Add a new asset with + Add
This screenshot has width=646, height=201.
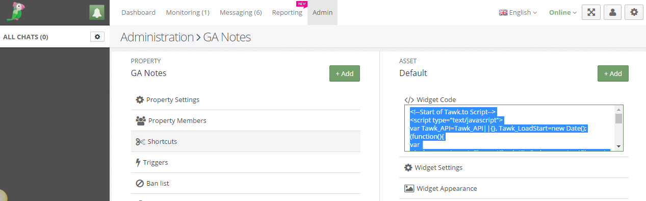(x=613, y=73)
